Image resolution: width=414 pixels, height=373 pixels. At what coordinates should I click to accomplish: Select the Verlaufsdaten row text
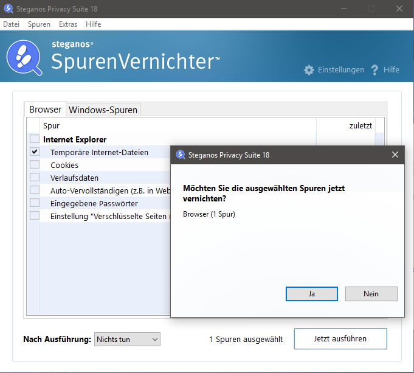pos(74,178)
